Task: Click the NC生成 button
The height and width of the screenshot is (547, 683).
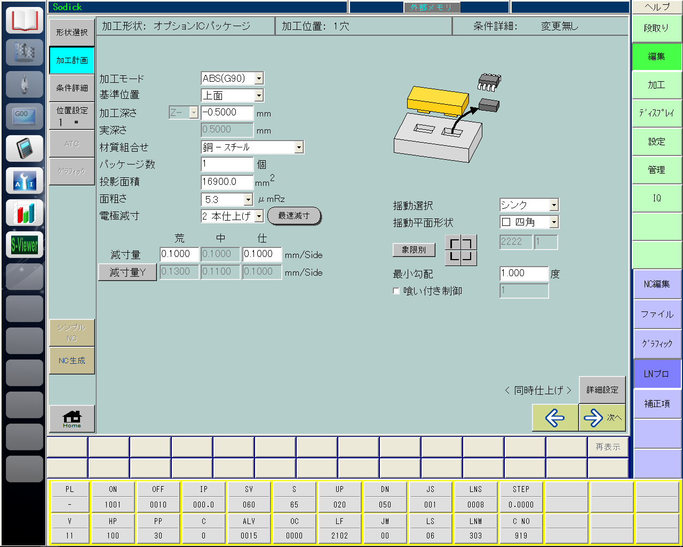Action: [72, 361]
